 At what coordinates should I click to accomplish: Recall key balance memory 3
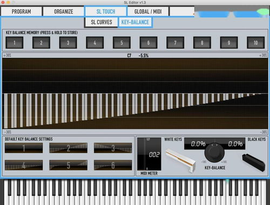[68, 43]
